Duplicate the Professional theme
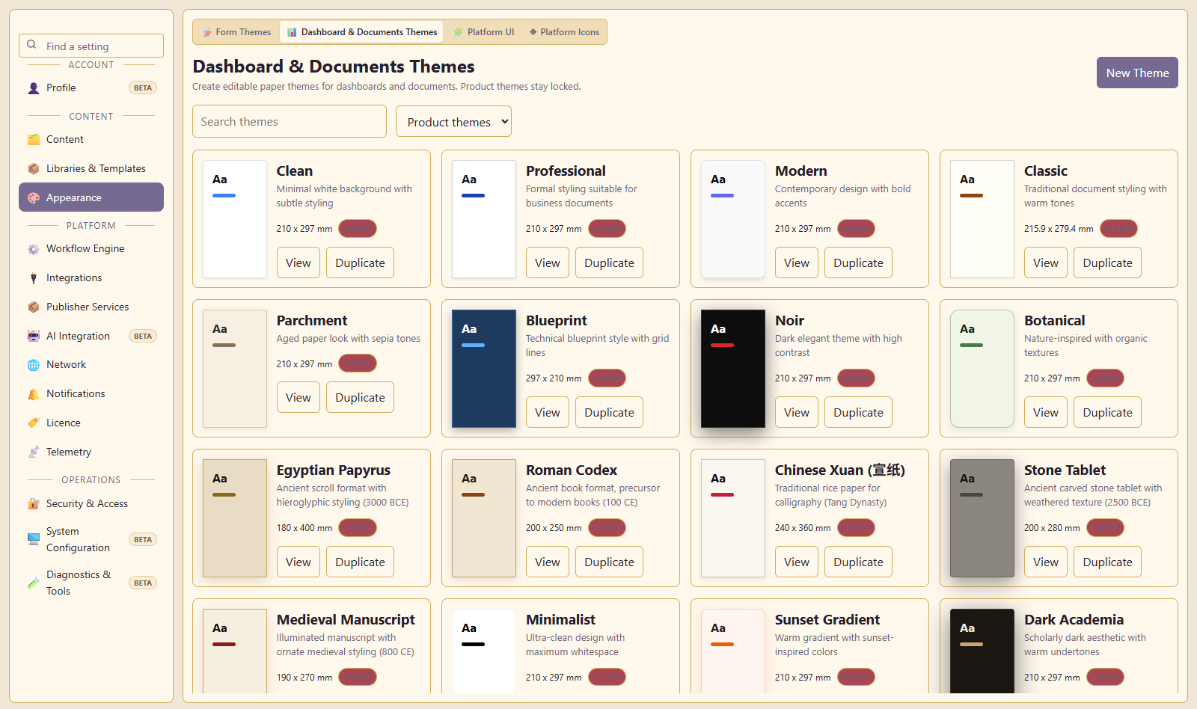 [x=609, y=263]
